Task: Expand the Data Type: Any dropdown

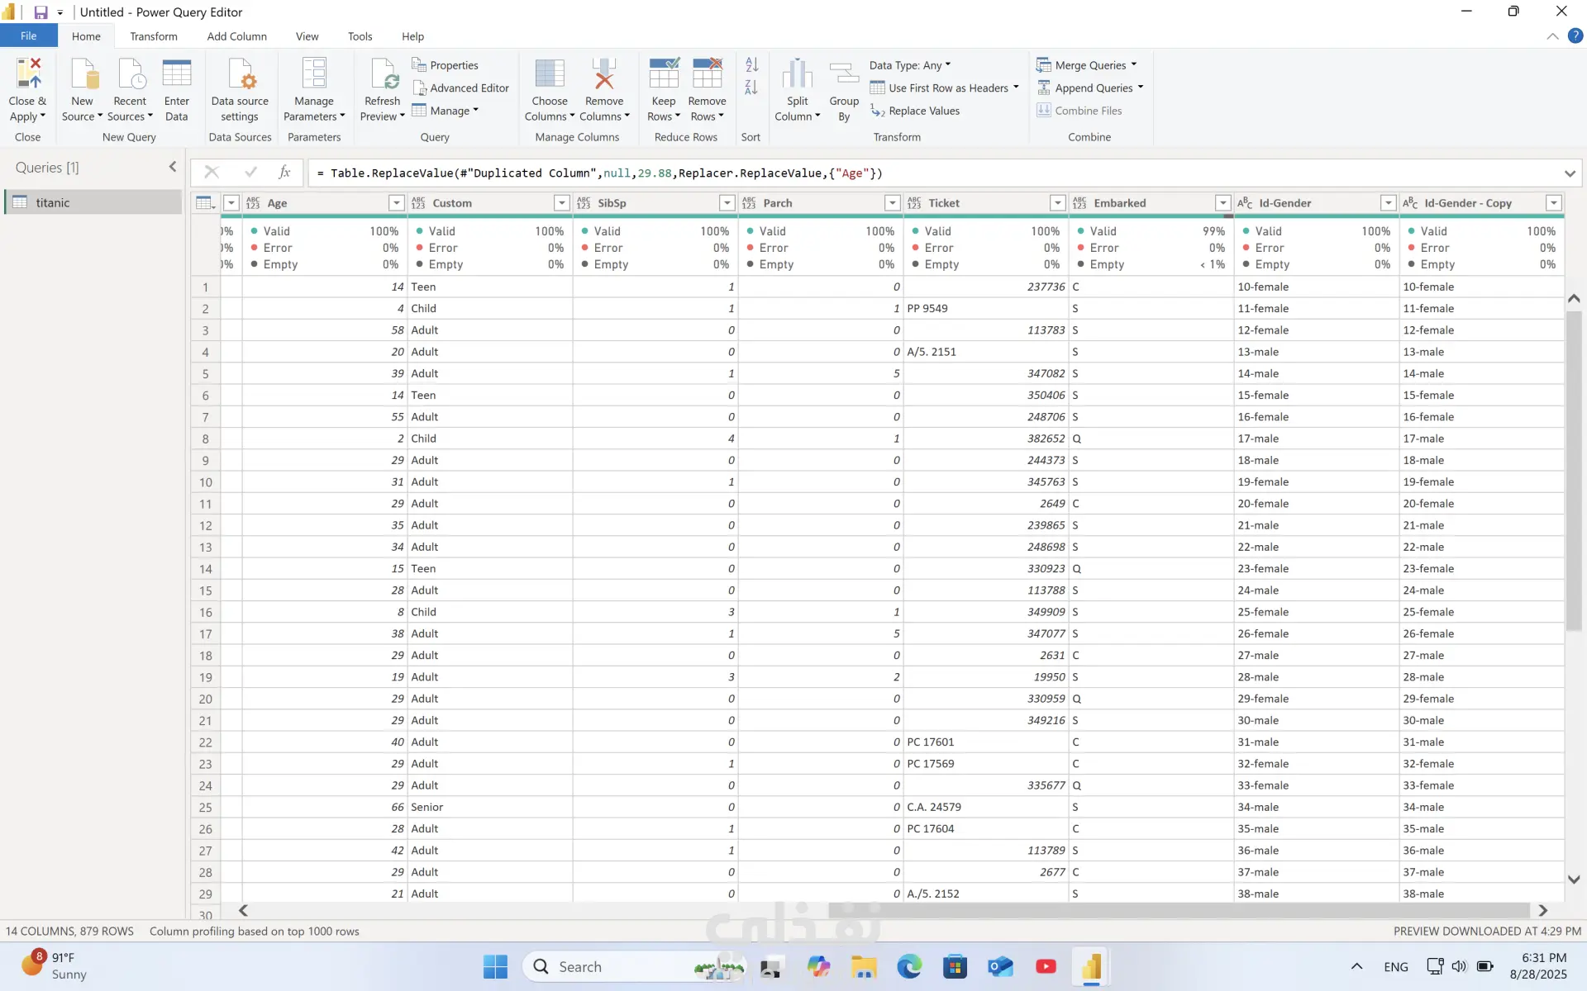Action: coord(910,65)
